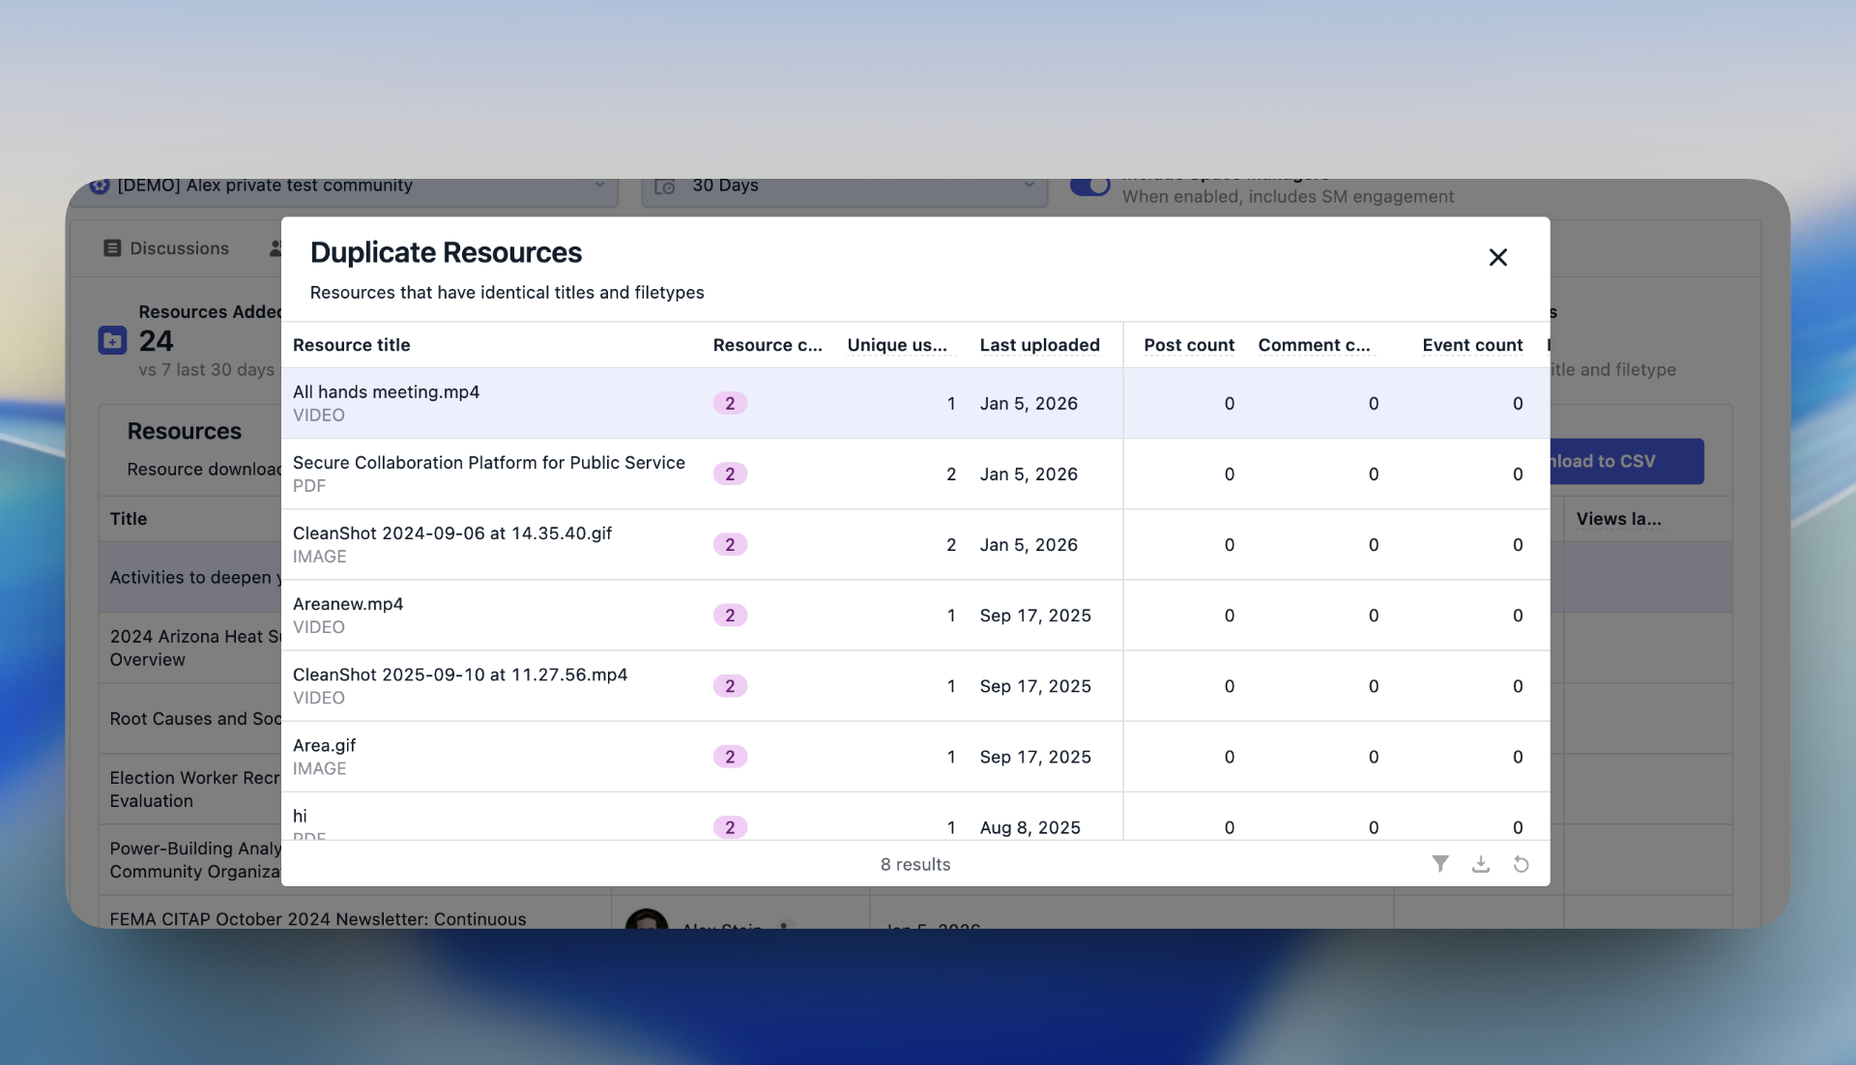
Task: Select the Secure Collaboration Platform PDF row
Action: 488,474
